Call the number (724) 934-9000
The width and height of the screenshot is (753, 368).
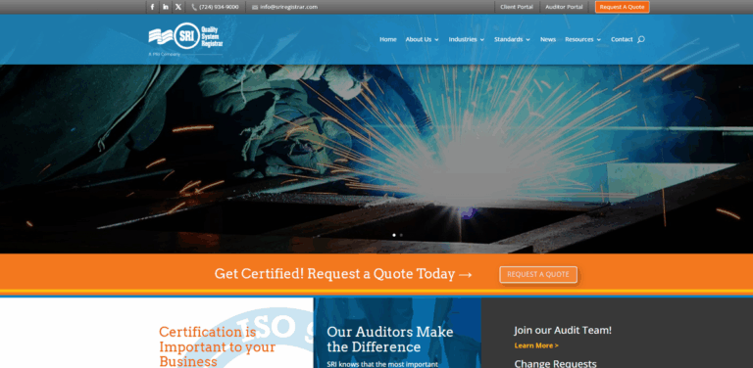tap(219, 7)
